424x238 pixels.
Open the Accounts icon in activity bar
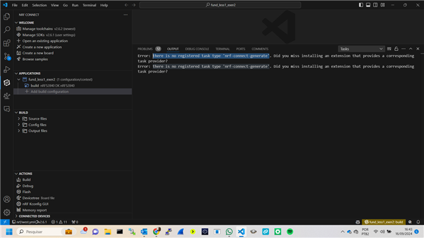point(7,199)
